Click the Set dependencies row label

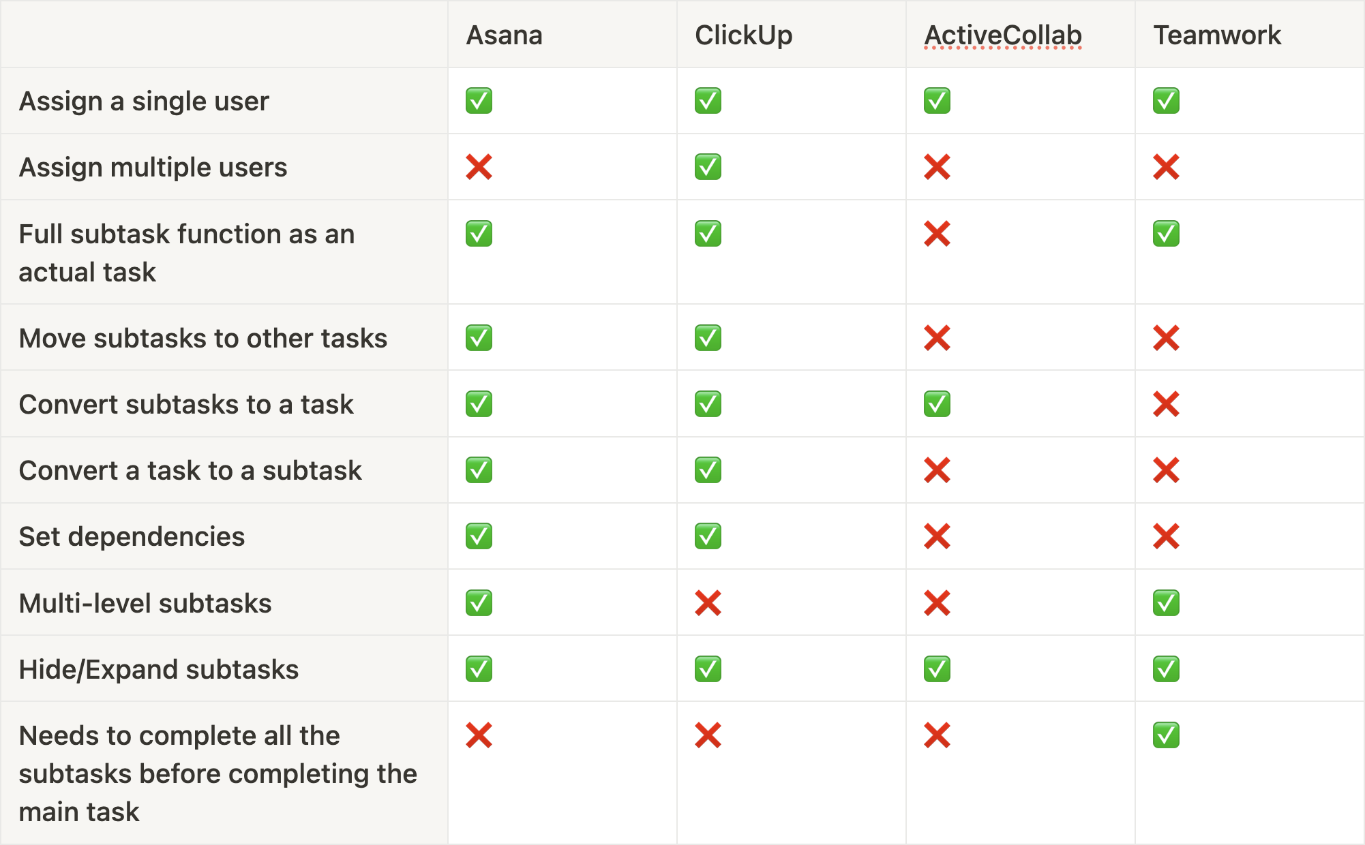pos(132,536)
